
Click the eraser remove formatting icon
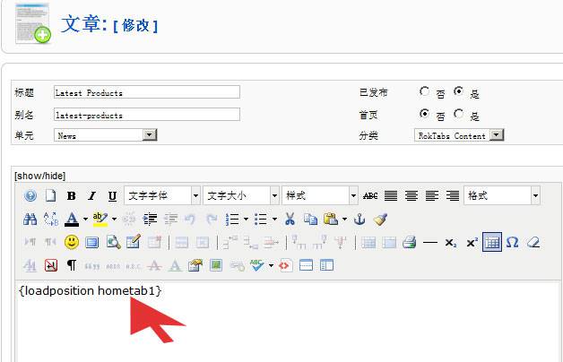[x=533, y=243]
